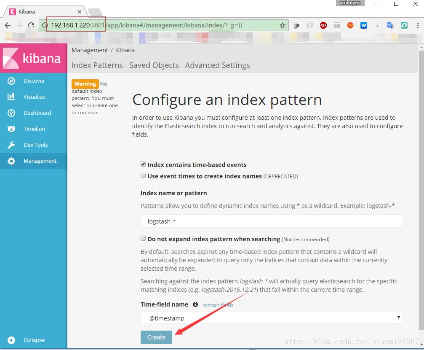The height and width of the screenshot is (350, 424).
Task: Click the Collapse sidebar arrow icon
Action: point(11,340)
